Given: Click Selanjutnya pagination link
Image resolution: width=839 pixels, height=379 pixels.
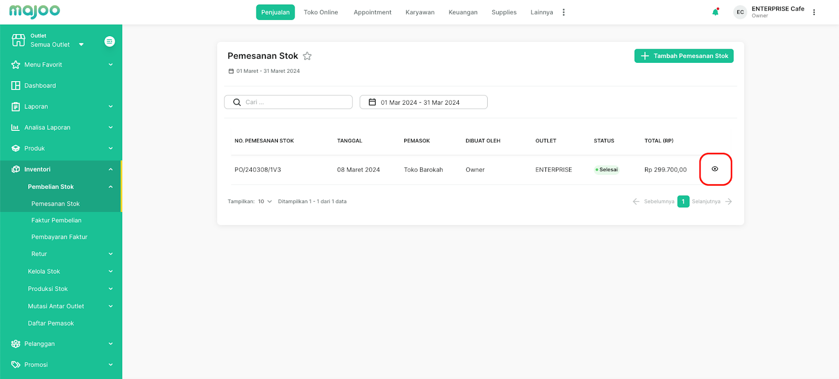Looking at the screenshot, I should pyautogui.click(x=706, y=202).
